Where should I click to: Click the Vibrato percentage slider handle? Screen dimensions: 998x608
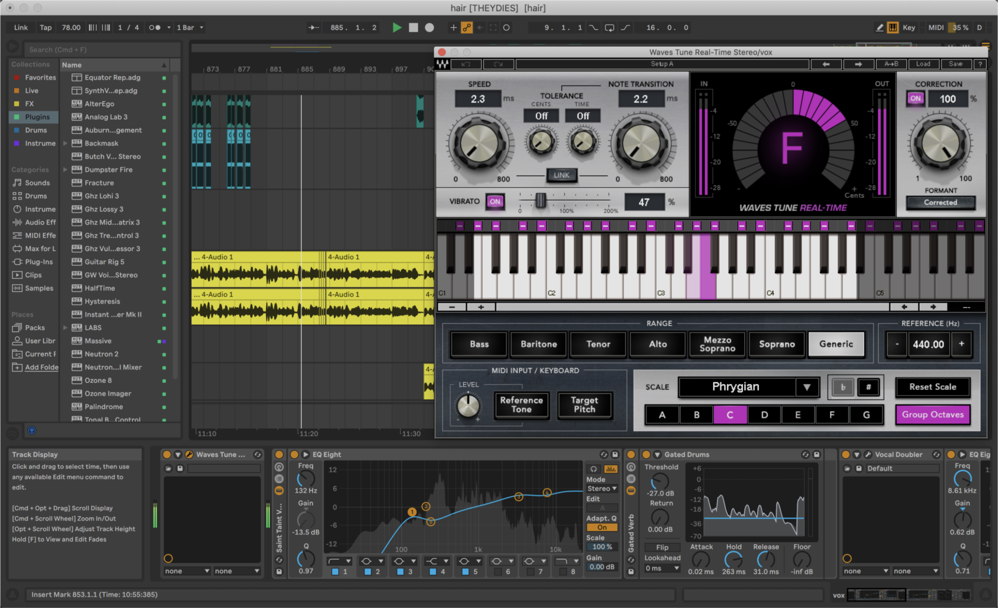540,201
